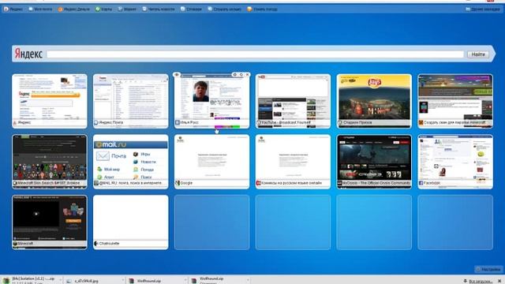Open the Узнать погоду bookmark

[x=262, y=9]
